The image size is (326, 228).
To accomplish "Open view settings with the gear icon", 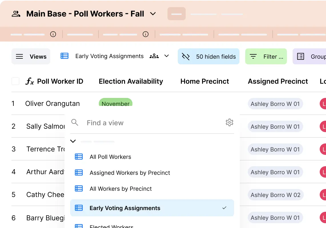I will (x=230, y=122).
